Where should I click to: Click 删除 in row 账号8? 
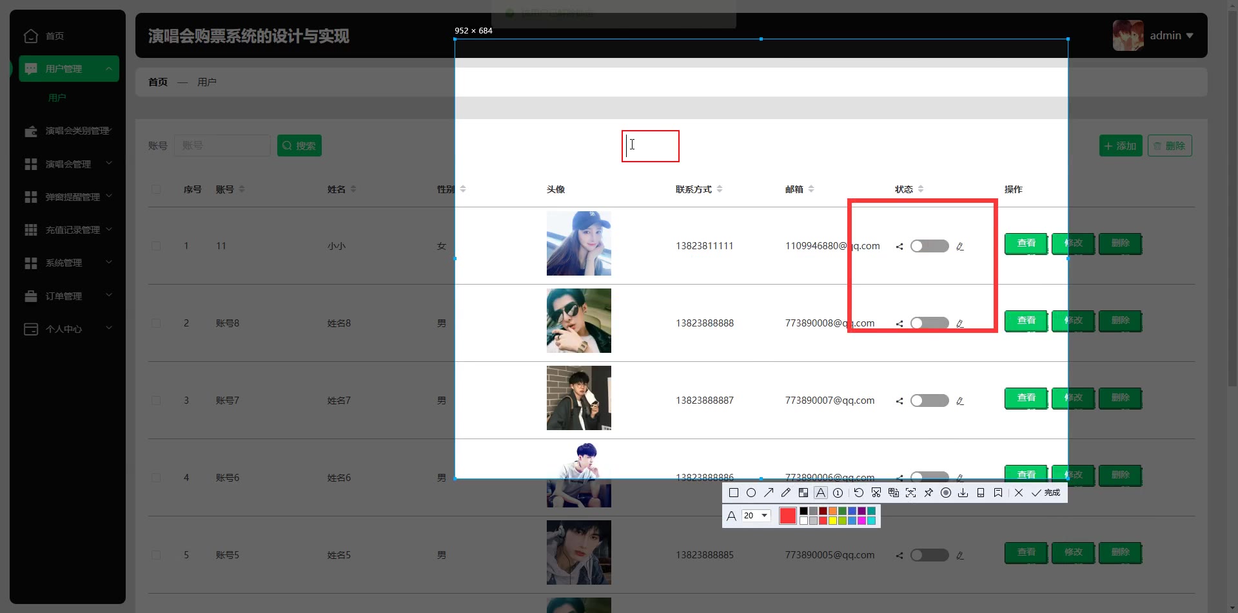[x=1121, y=321]
